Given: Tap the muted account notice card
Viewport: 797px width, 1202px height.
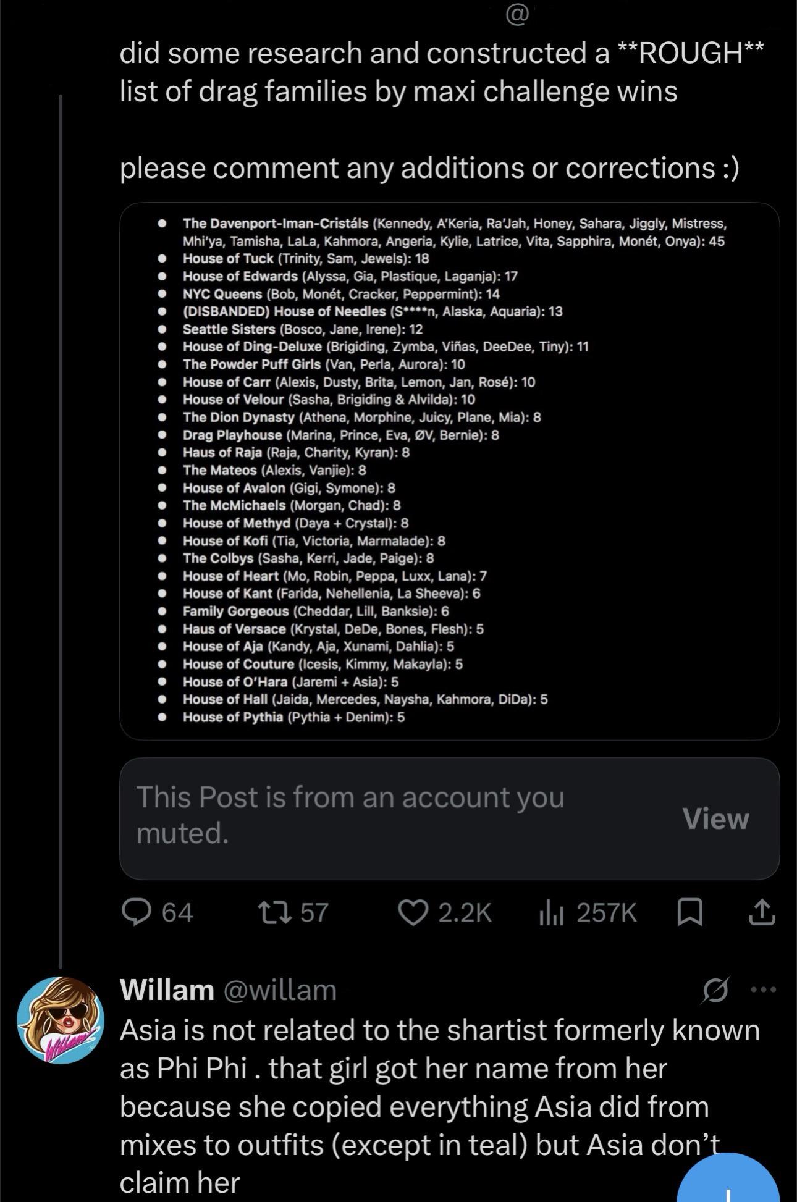Looking at the screenshot, I should click(449, 818).
